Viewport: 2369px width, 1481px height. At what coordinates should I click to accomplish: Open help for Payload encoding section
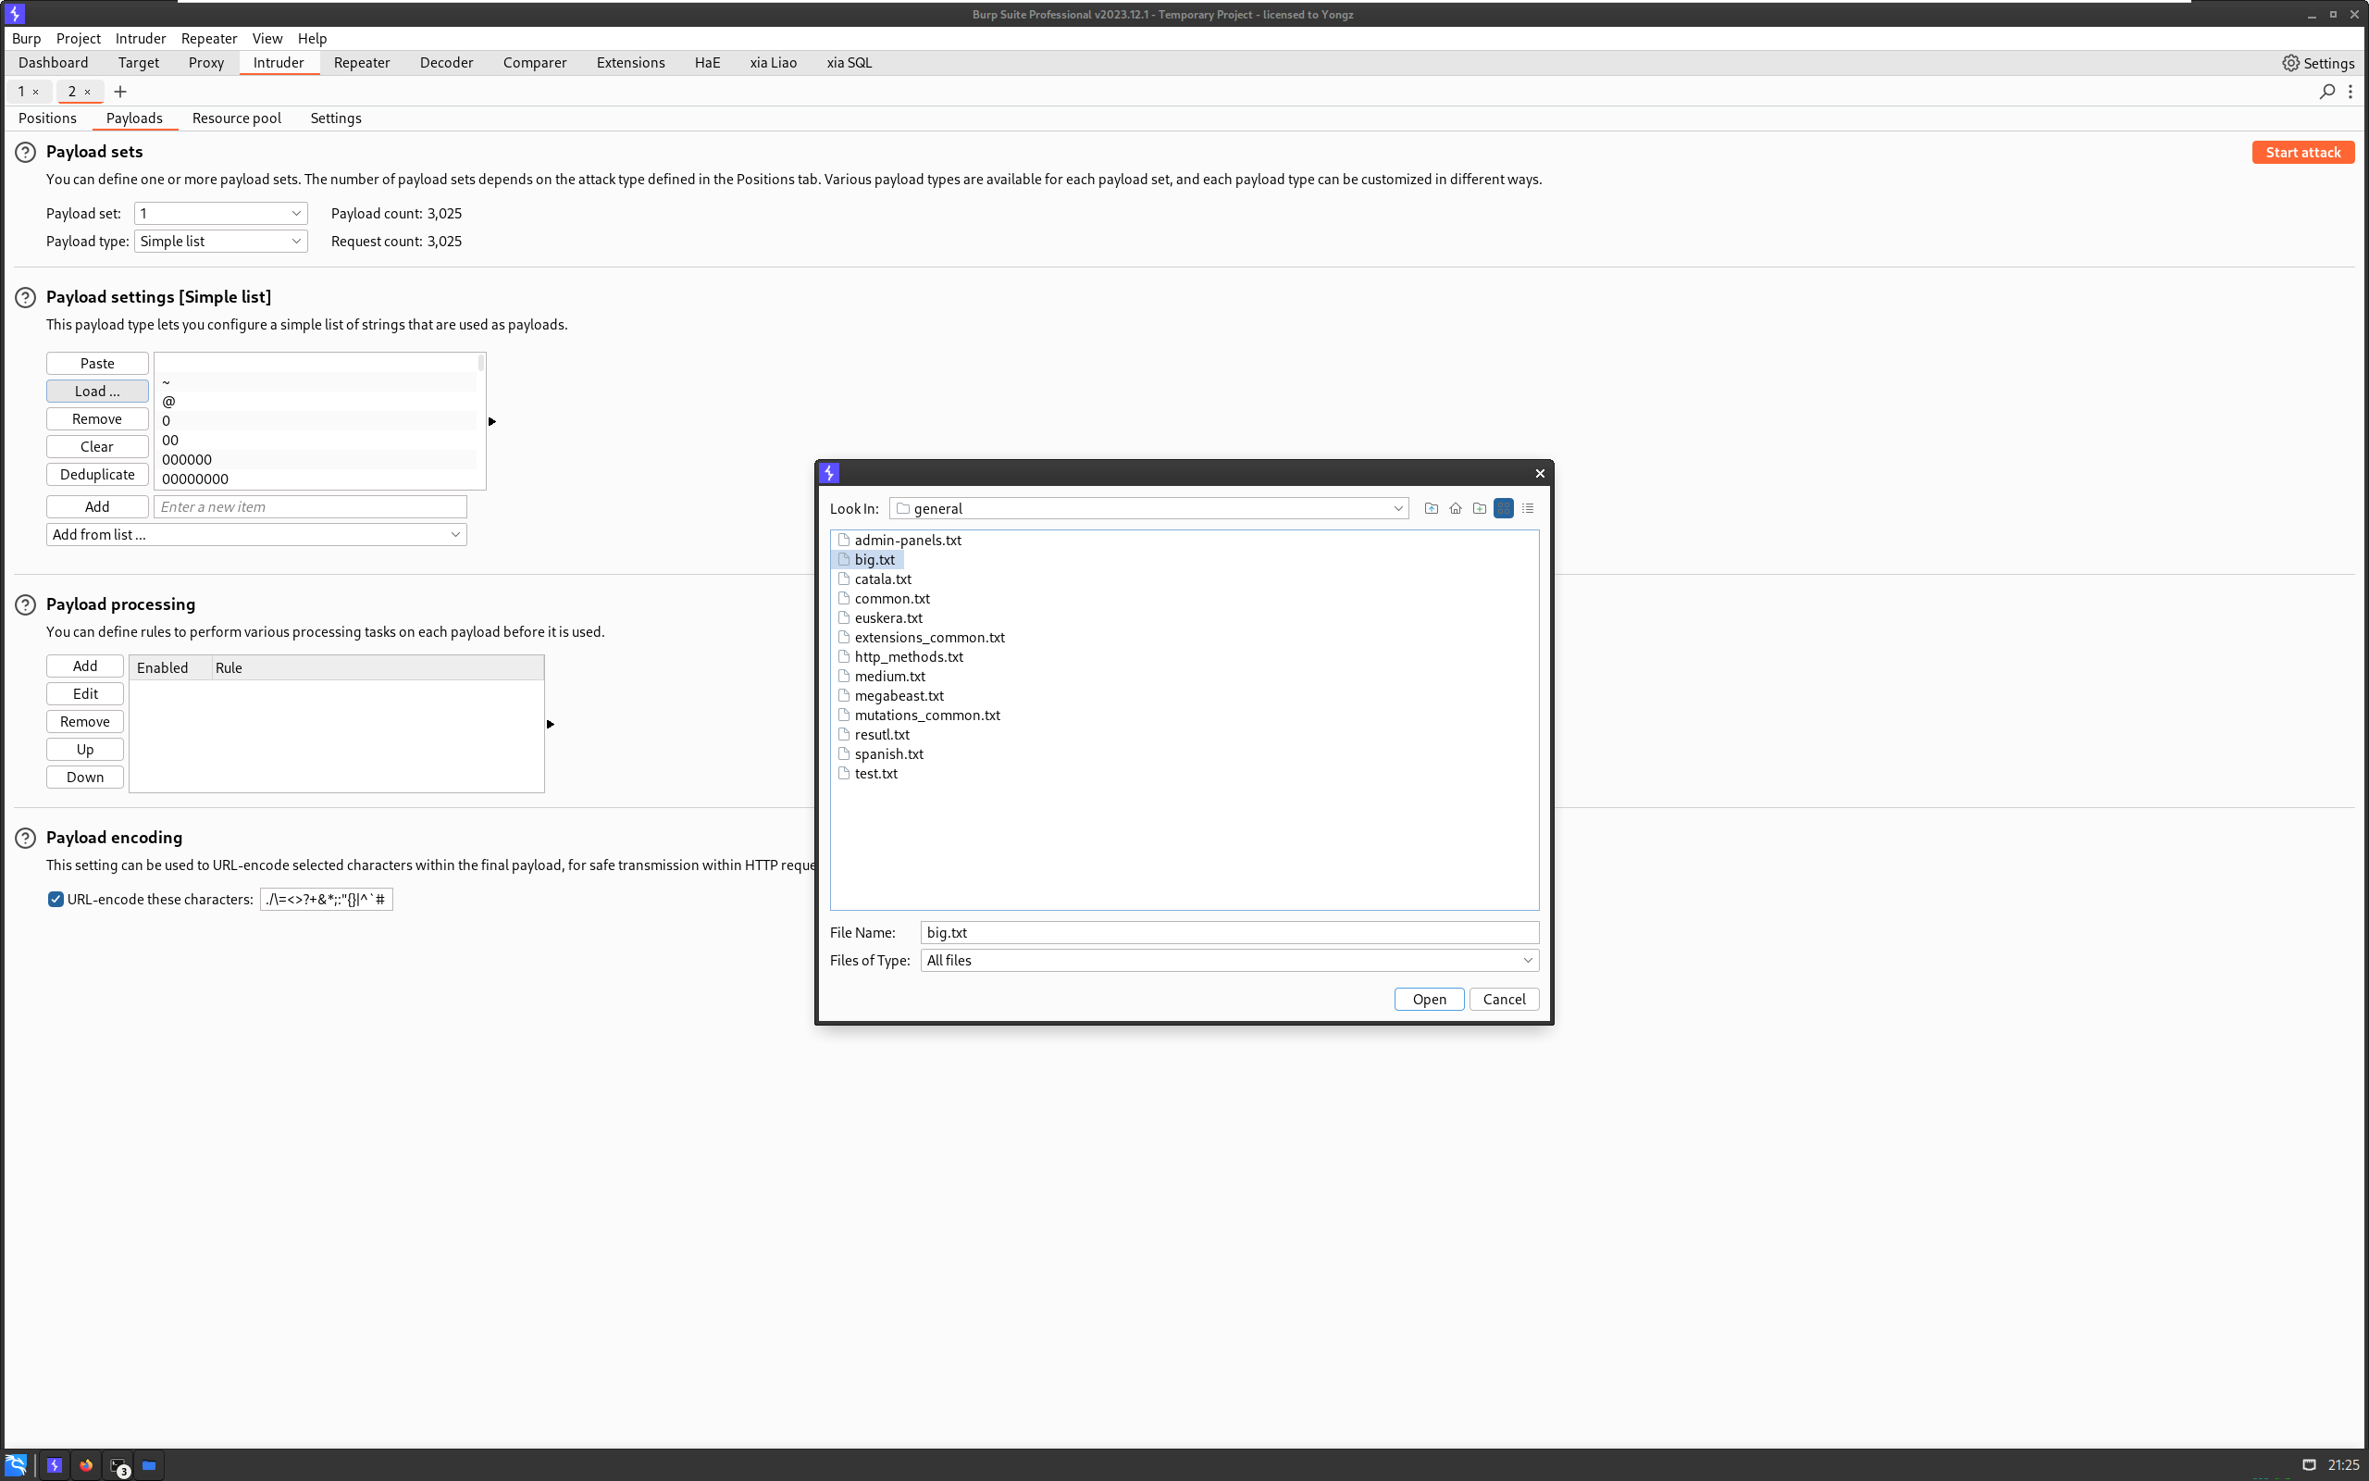(26, 838)
